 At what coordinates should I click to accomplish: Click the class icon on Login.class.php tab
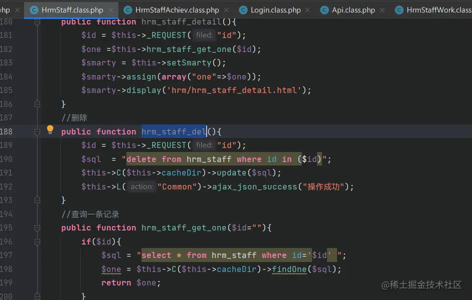[x=243, y=10]
